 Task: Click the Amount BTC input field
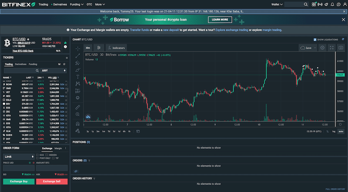click(x=52, y=168)
